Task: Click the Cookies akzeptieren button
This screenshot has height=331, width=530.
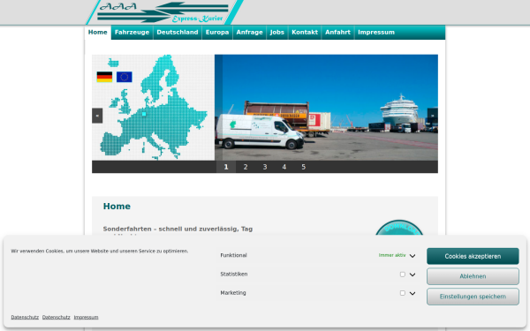Action: point(473,256)
